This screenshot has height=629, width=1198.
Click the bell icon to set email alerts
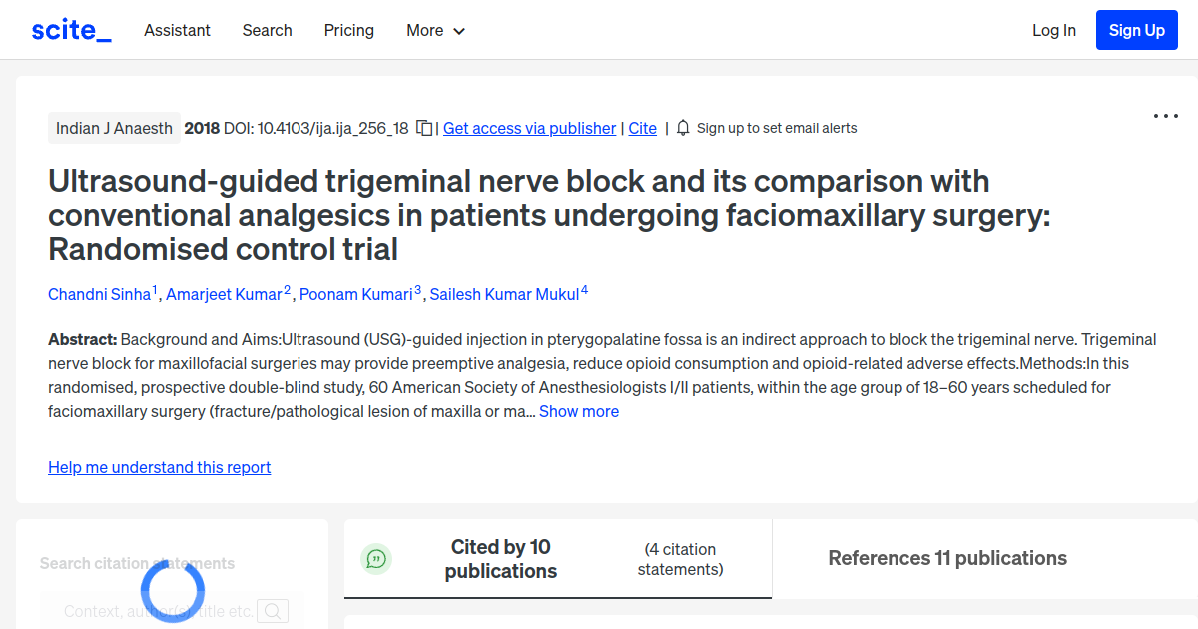click(x=682, y=127)
